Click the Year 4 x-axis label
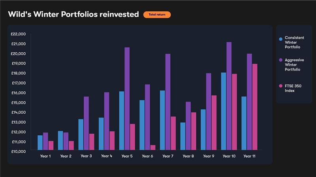The width and height of the screenshot is (316, 177). pos(106,156)
